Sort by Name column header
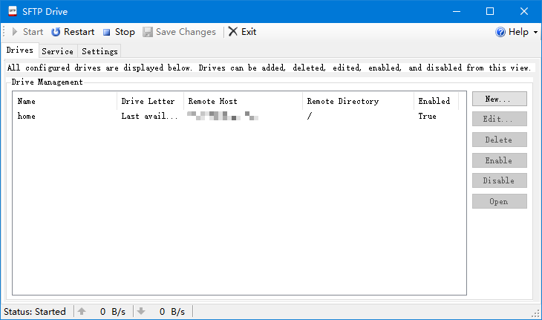The image size is (542, 320). pyautogui.click(x=65, y=101)
